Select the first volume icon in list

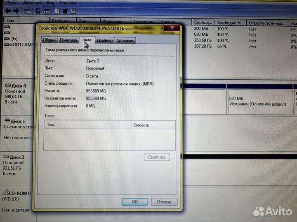[7, 27]
